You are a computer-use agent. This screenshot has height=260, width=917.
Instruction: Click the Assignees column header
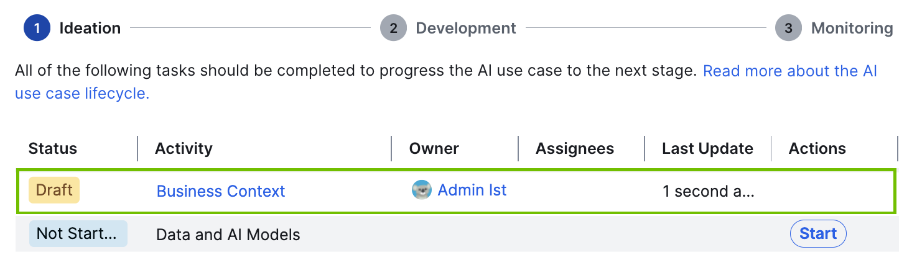575,149
